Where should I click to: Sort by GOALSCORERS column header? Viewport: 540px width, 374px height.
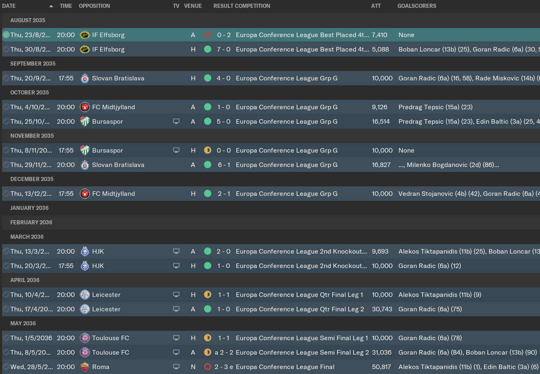coord(417,6)
